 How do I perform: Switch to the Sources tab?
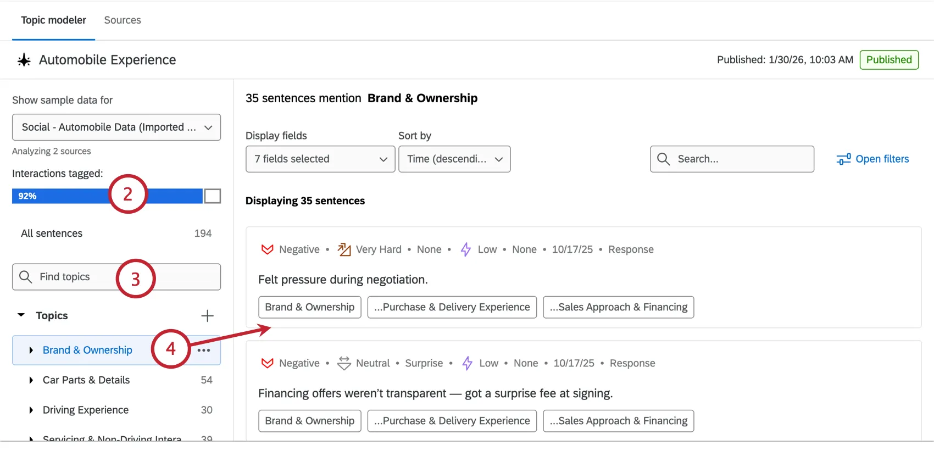click(123, 20)
